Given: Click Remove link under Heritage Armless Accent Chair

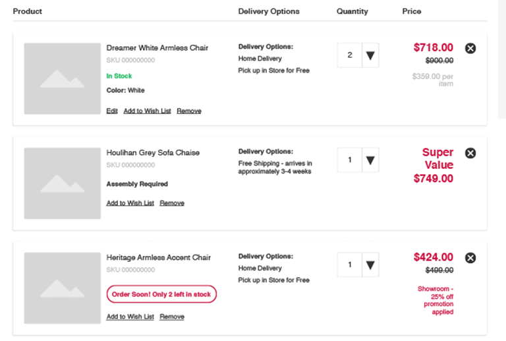Looking at the screenshot, I should 172,317.
